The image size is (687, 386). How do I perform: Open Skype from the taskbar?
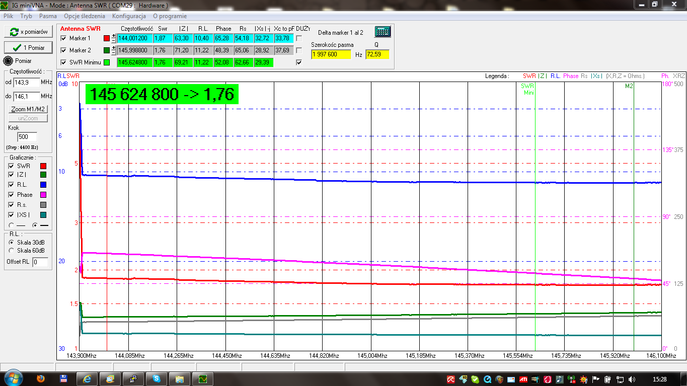click(157, 378)
